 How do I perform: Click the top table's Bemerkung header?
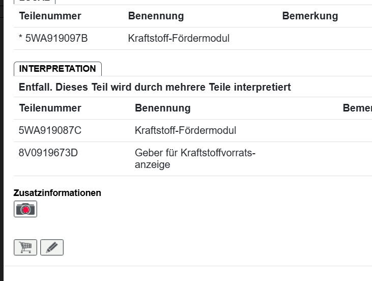tap(310, 16)
